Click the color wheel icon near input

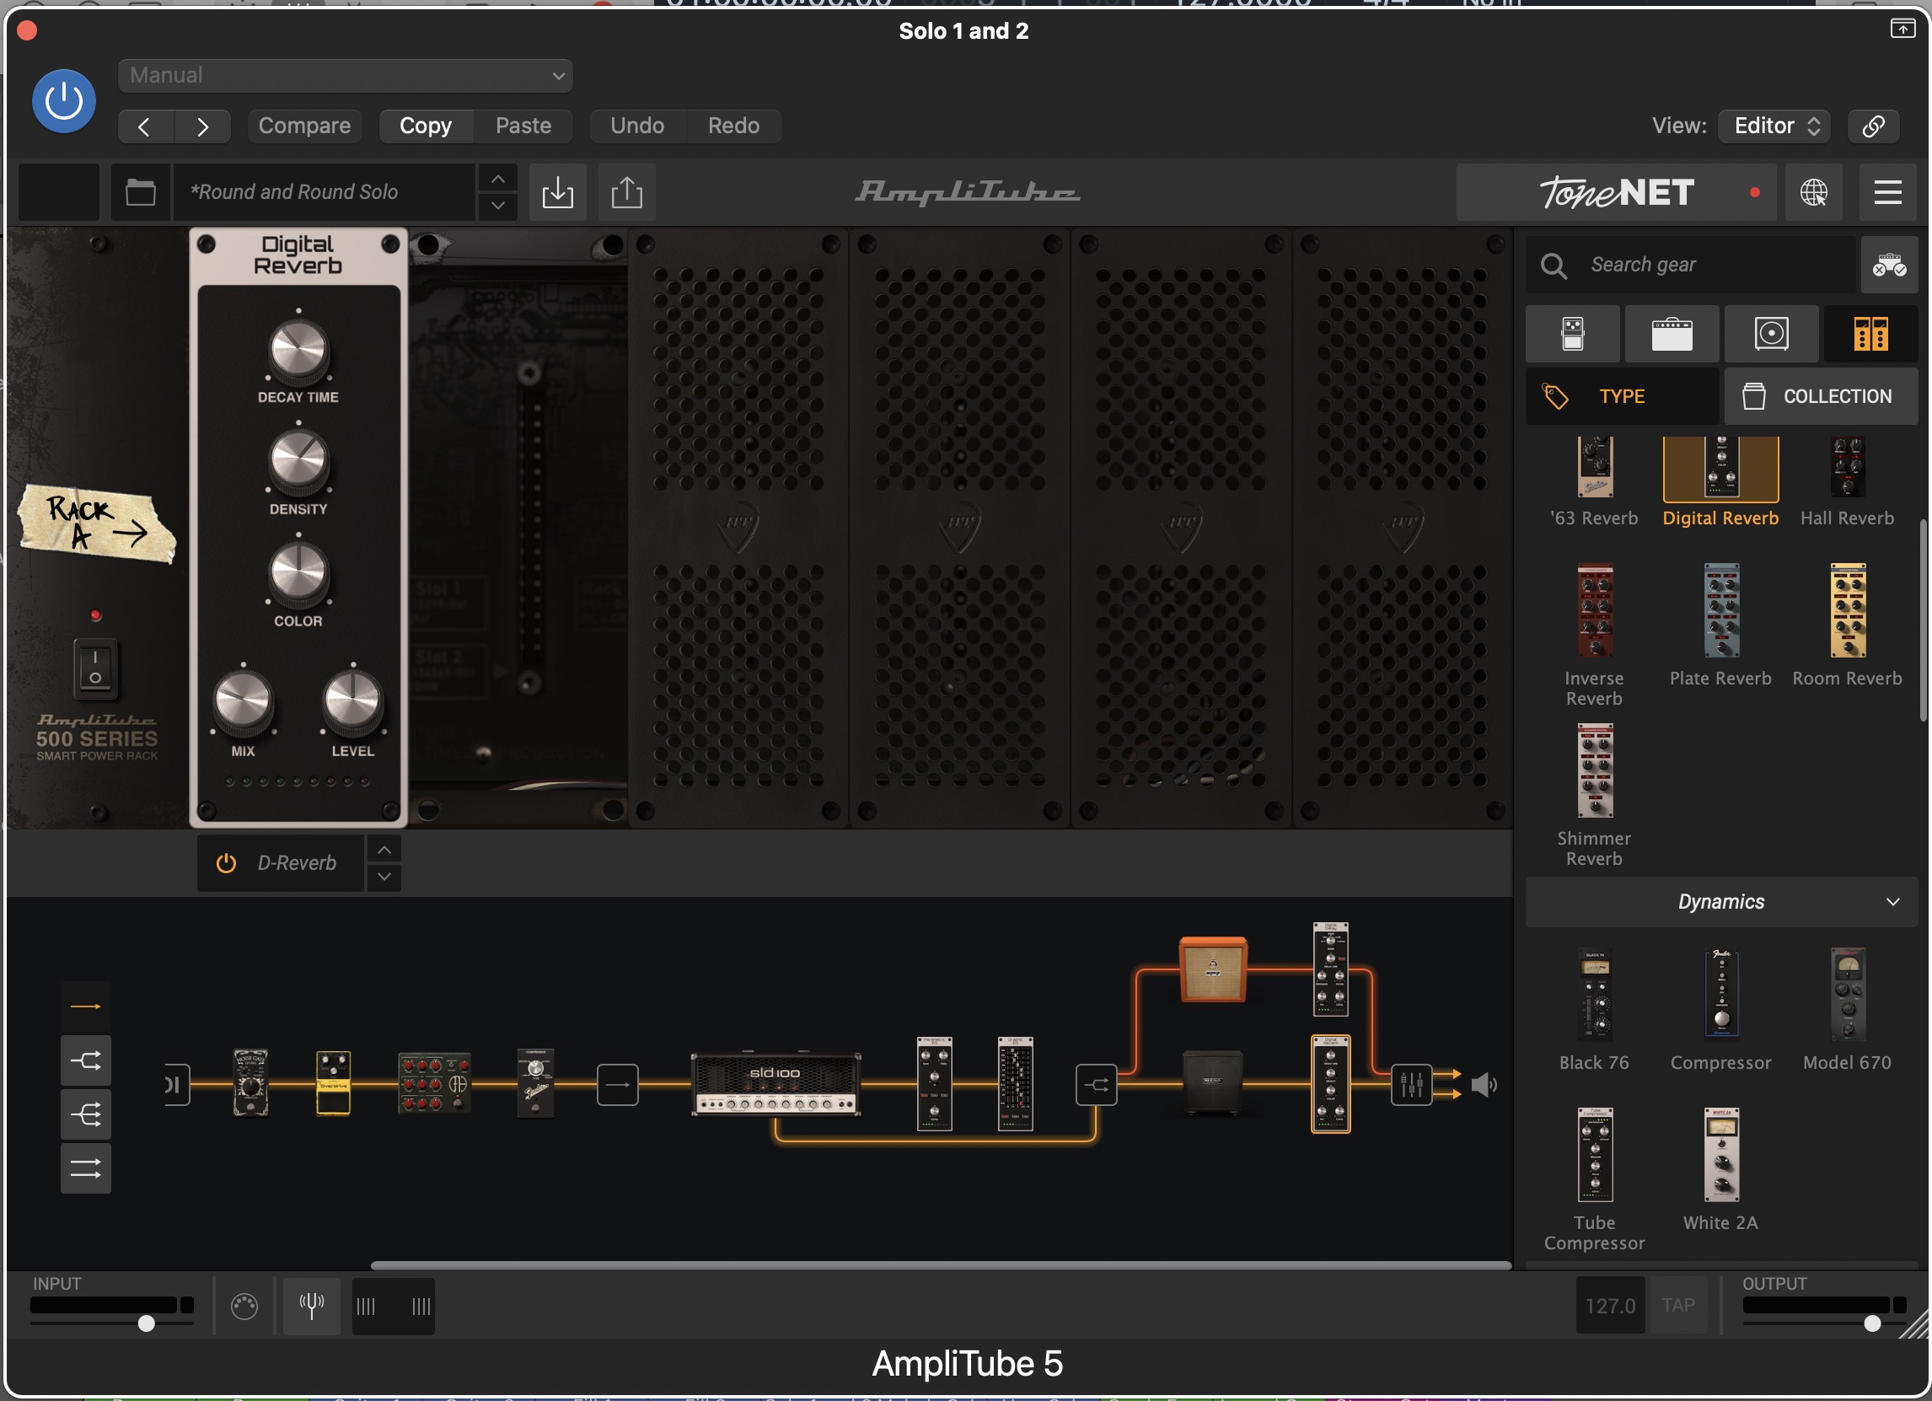(x=244, y=1306)
